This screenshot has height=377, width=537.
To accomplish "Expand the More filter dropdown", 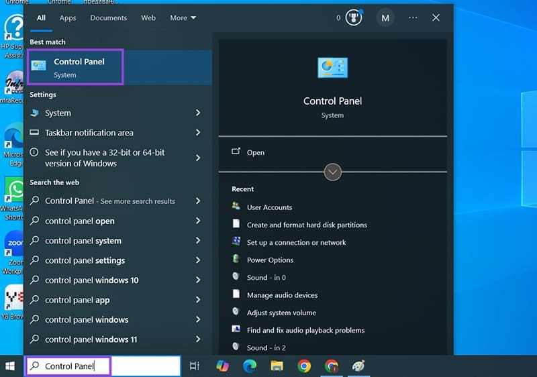I will coord(183,18).
